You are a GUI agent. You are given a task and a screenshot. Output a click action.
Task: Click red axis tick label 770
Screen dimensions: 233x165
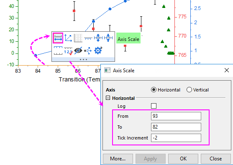[182, 36]
